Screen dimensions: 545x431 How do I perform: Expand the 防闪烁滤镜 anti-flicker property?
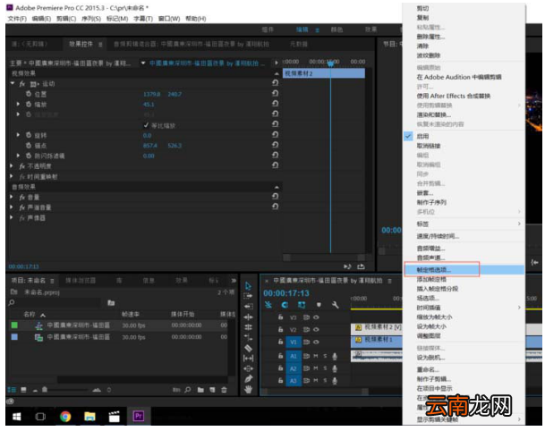18,156
